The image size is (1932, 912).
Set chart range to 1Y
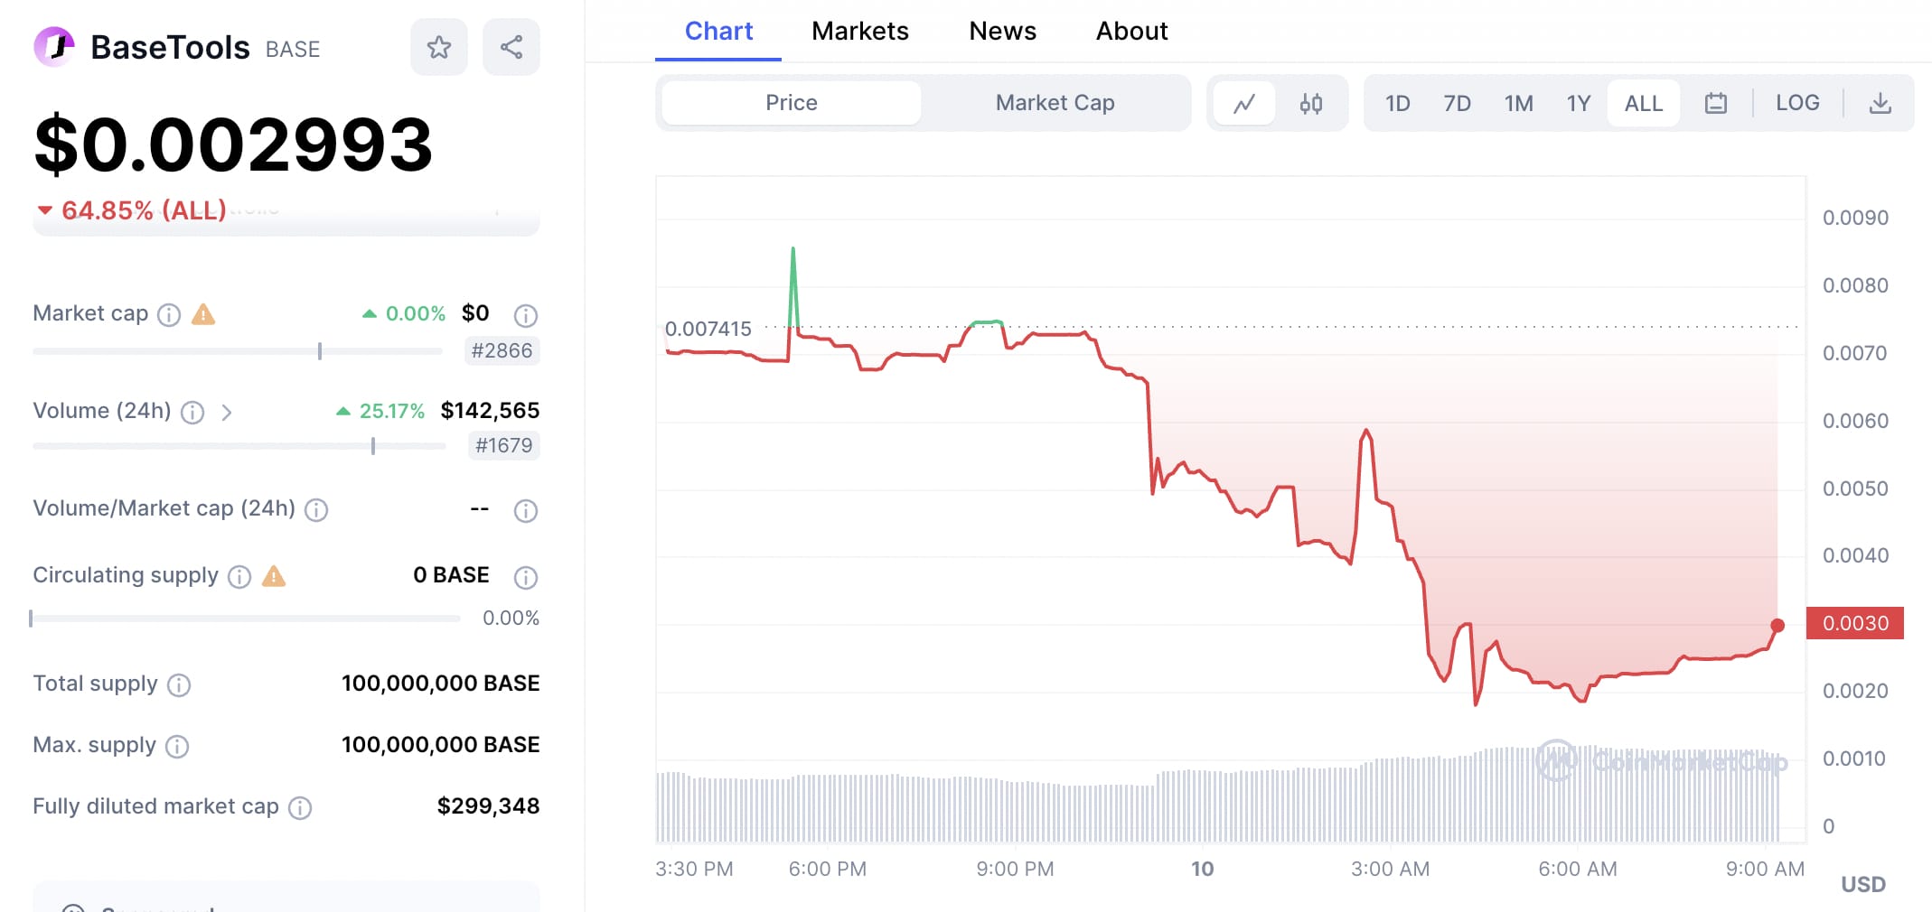(1578, 103)
